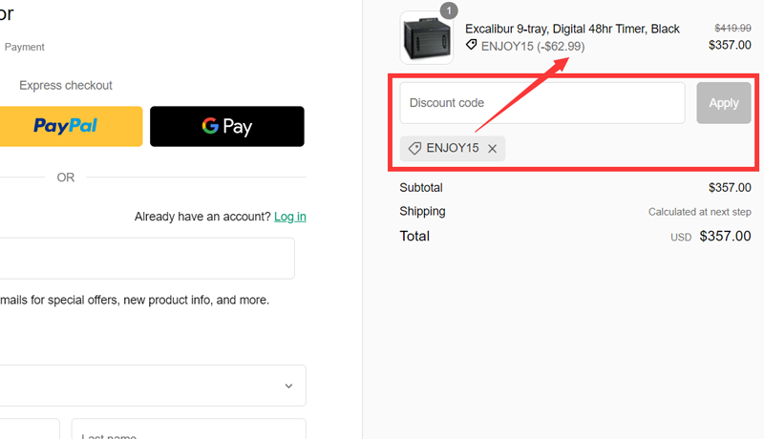Go to the Payment breadcrumb step

click(x=25, y=47)
